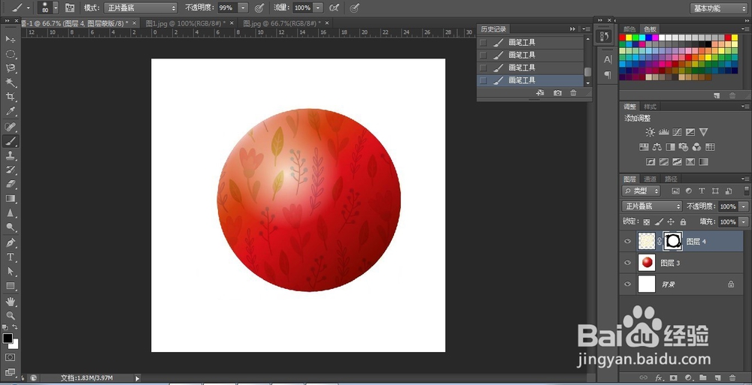The width and height of the screenshot is (752, 385).
Task: Add a Levels adjustment
Action: 664,132
